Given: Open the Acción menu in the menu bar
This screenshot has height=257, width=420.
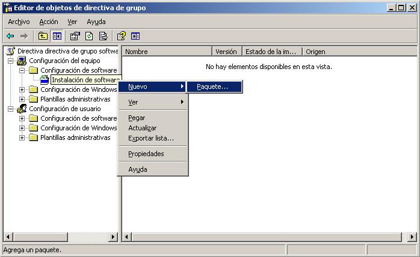Looking at the screenshot, I should [x=48, y=22].
